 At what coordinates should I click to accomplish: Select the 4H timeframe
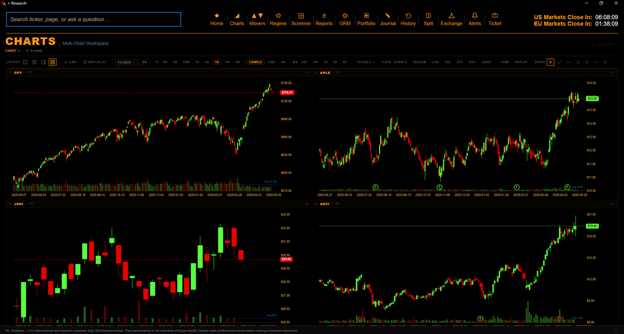point(207,62)
